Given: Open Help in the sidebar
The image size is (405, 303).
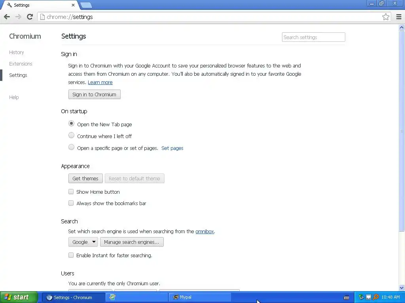Looking at the screenshot, I should coord(14,97).
